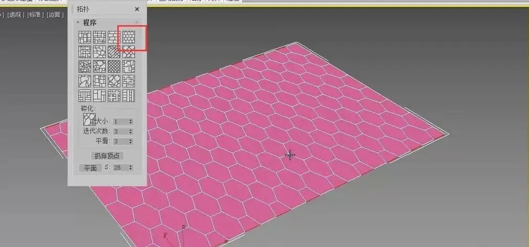Apply diagonal hatch pattern, second row third icon

point(114,52)
